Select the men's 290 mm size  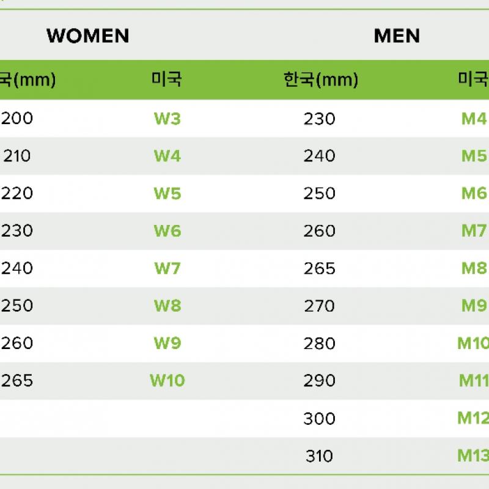[319, 380]
